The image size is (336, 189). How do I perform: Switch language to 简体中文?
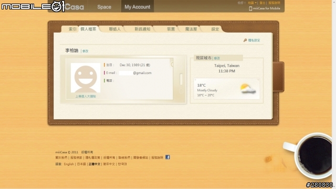tap(109, 164)
